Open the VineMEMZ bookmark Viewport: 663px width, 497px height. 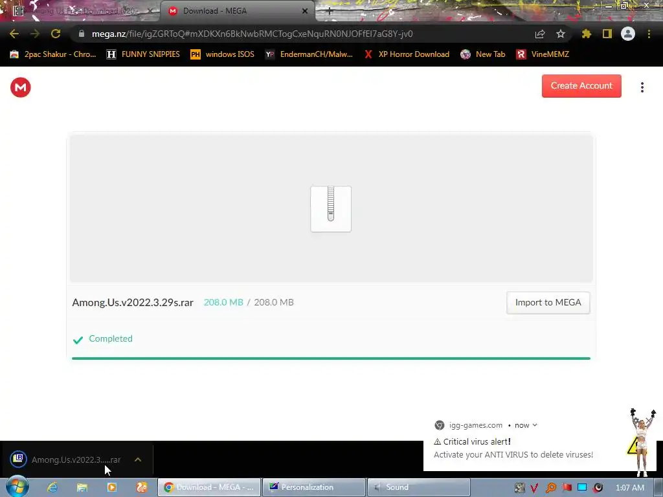[x=543, y=54]
